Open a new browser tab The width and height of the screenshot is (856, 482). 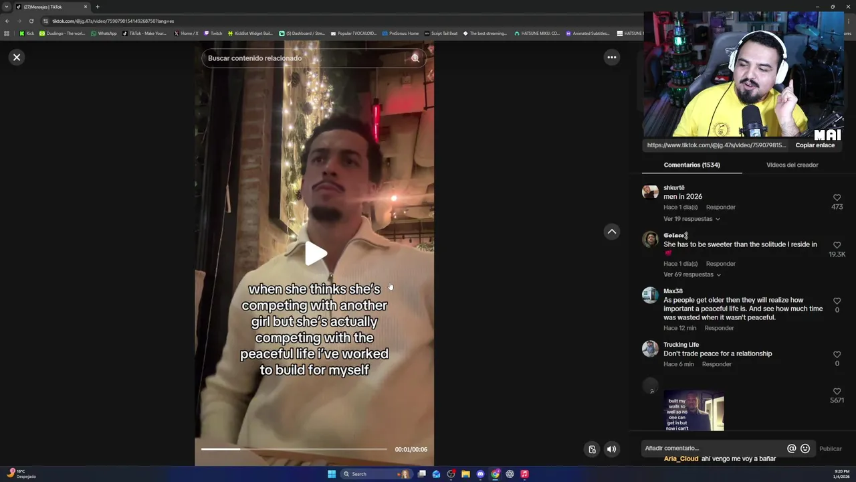(98, 7)
